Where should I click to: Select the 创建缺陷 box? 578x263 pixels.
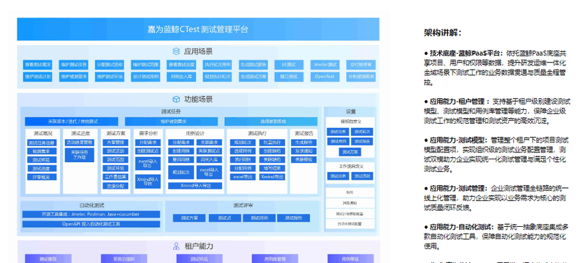click(x=272, y=151)
